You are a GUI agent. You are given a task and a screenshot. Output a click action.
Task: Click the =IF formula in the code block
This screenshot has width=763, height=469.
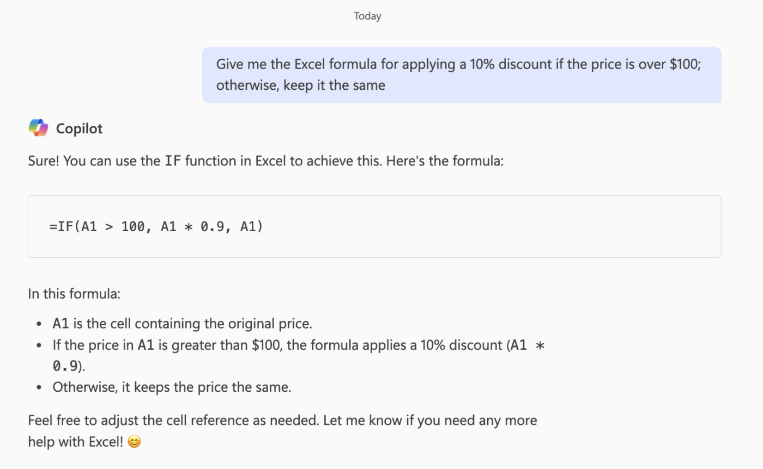[156, 226]
